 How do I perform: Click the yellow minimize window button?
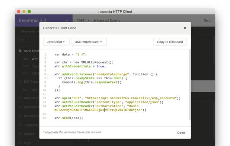(x=24, y=11)
